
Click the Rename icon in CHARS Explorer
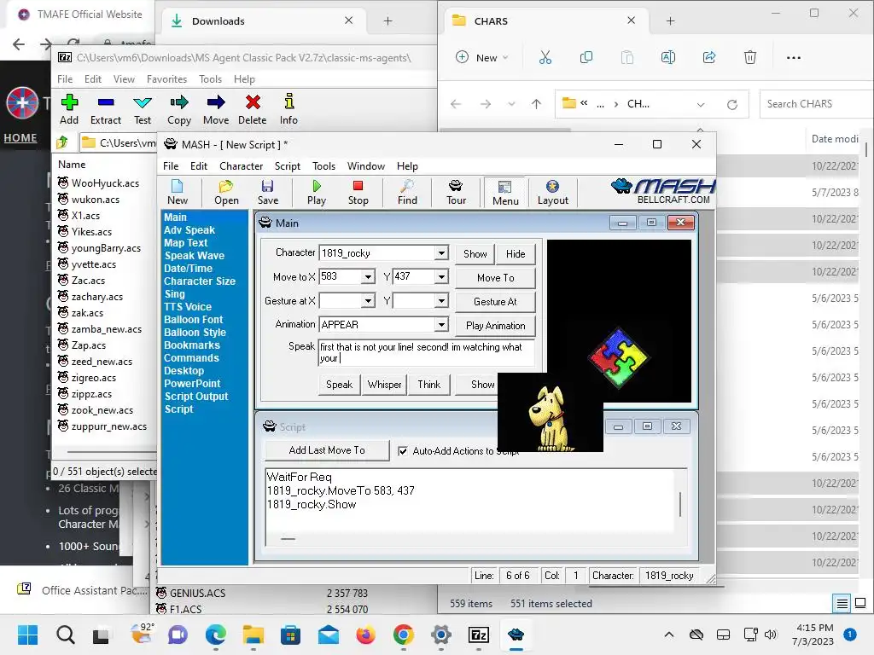[x=667, y=57]
